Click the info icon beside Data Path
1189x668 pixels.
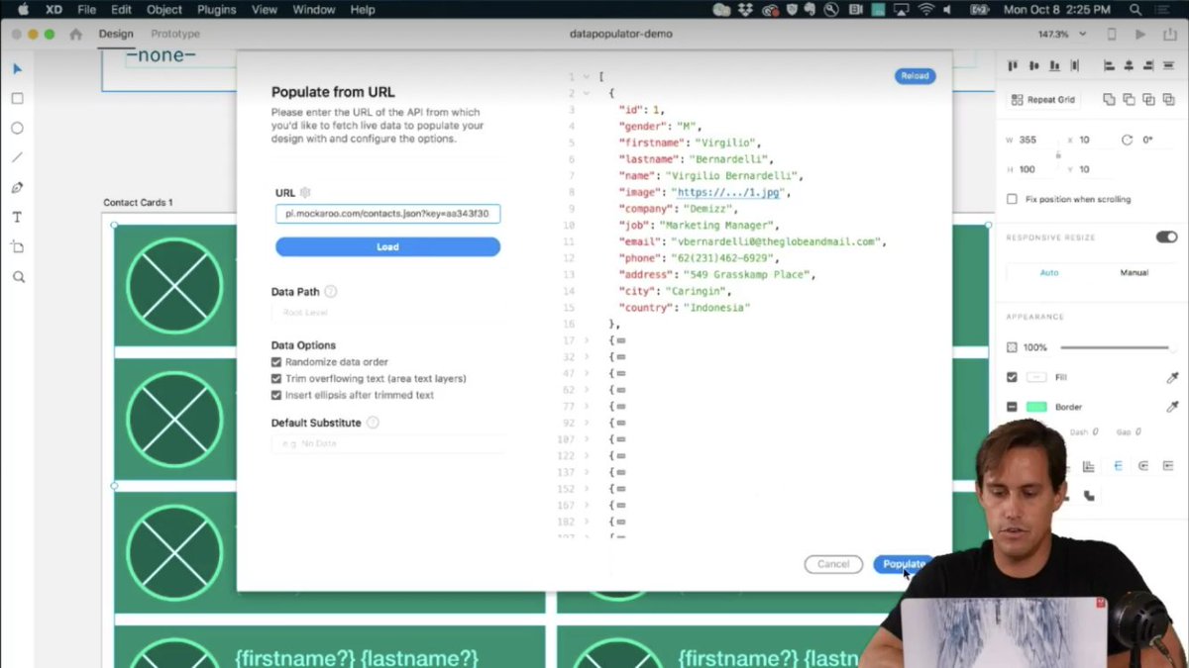point(330,292)
